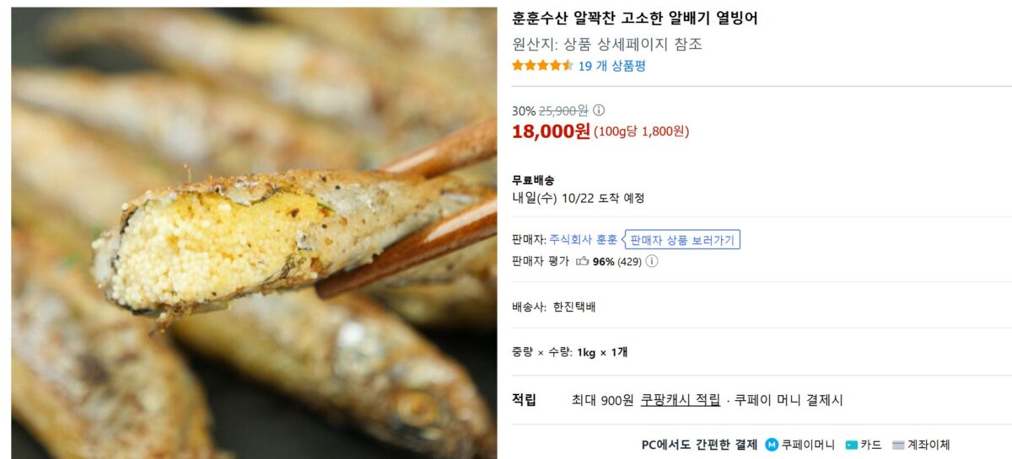Click the Coupay Money M icon
Screen dimensions: 1012x459
coord(772,445)
